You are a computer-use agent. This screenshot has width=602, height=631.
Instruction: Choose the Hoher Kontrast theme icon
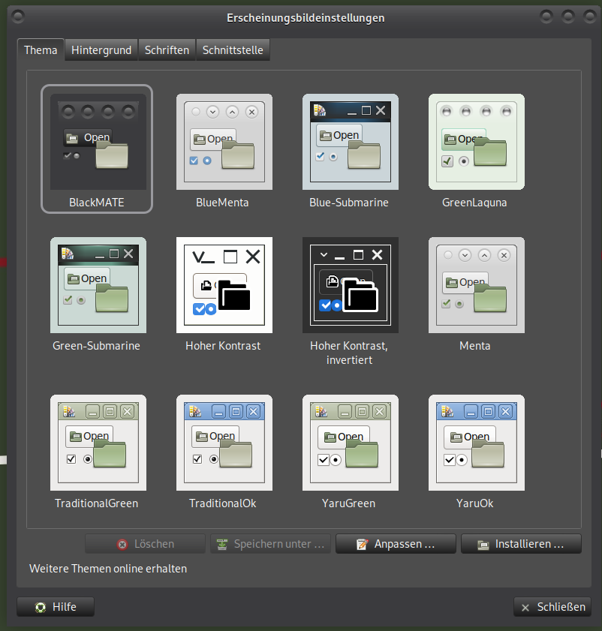(224, 285)
